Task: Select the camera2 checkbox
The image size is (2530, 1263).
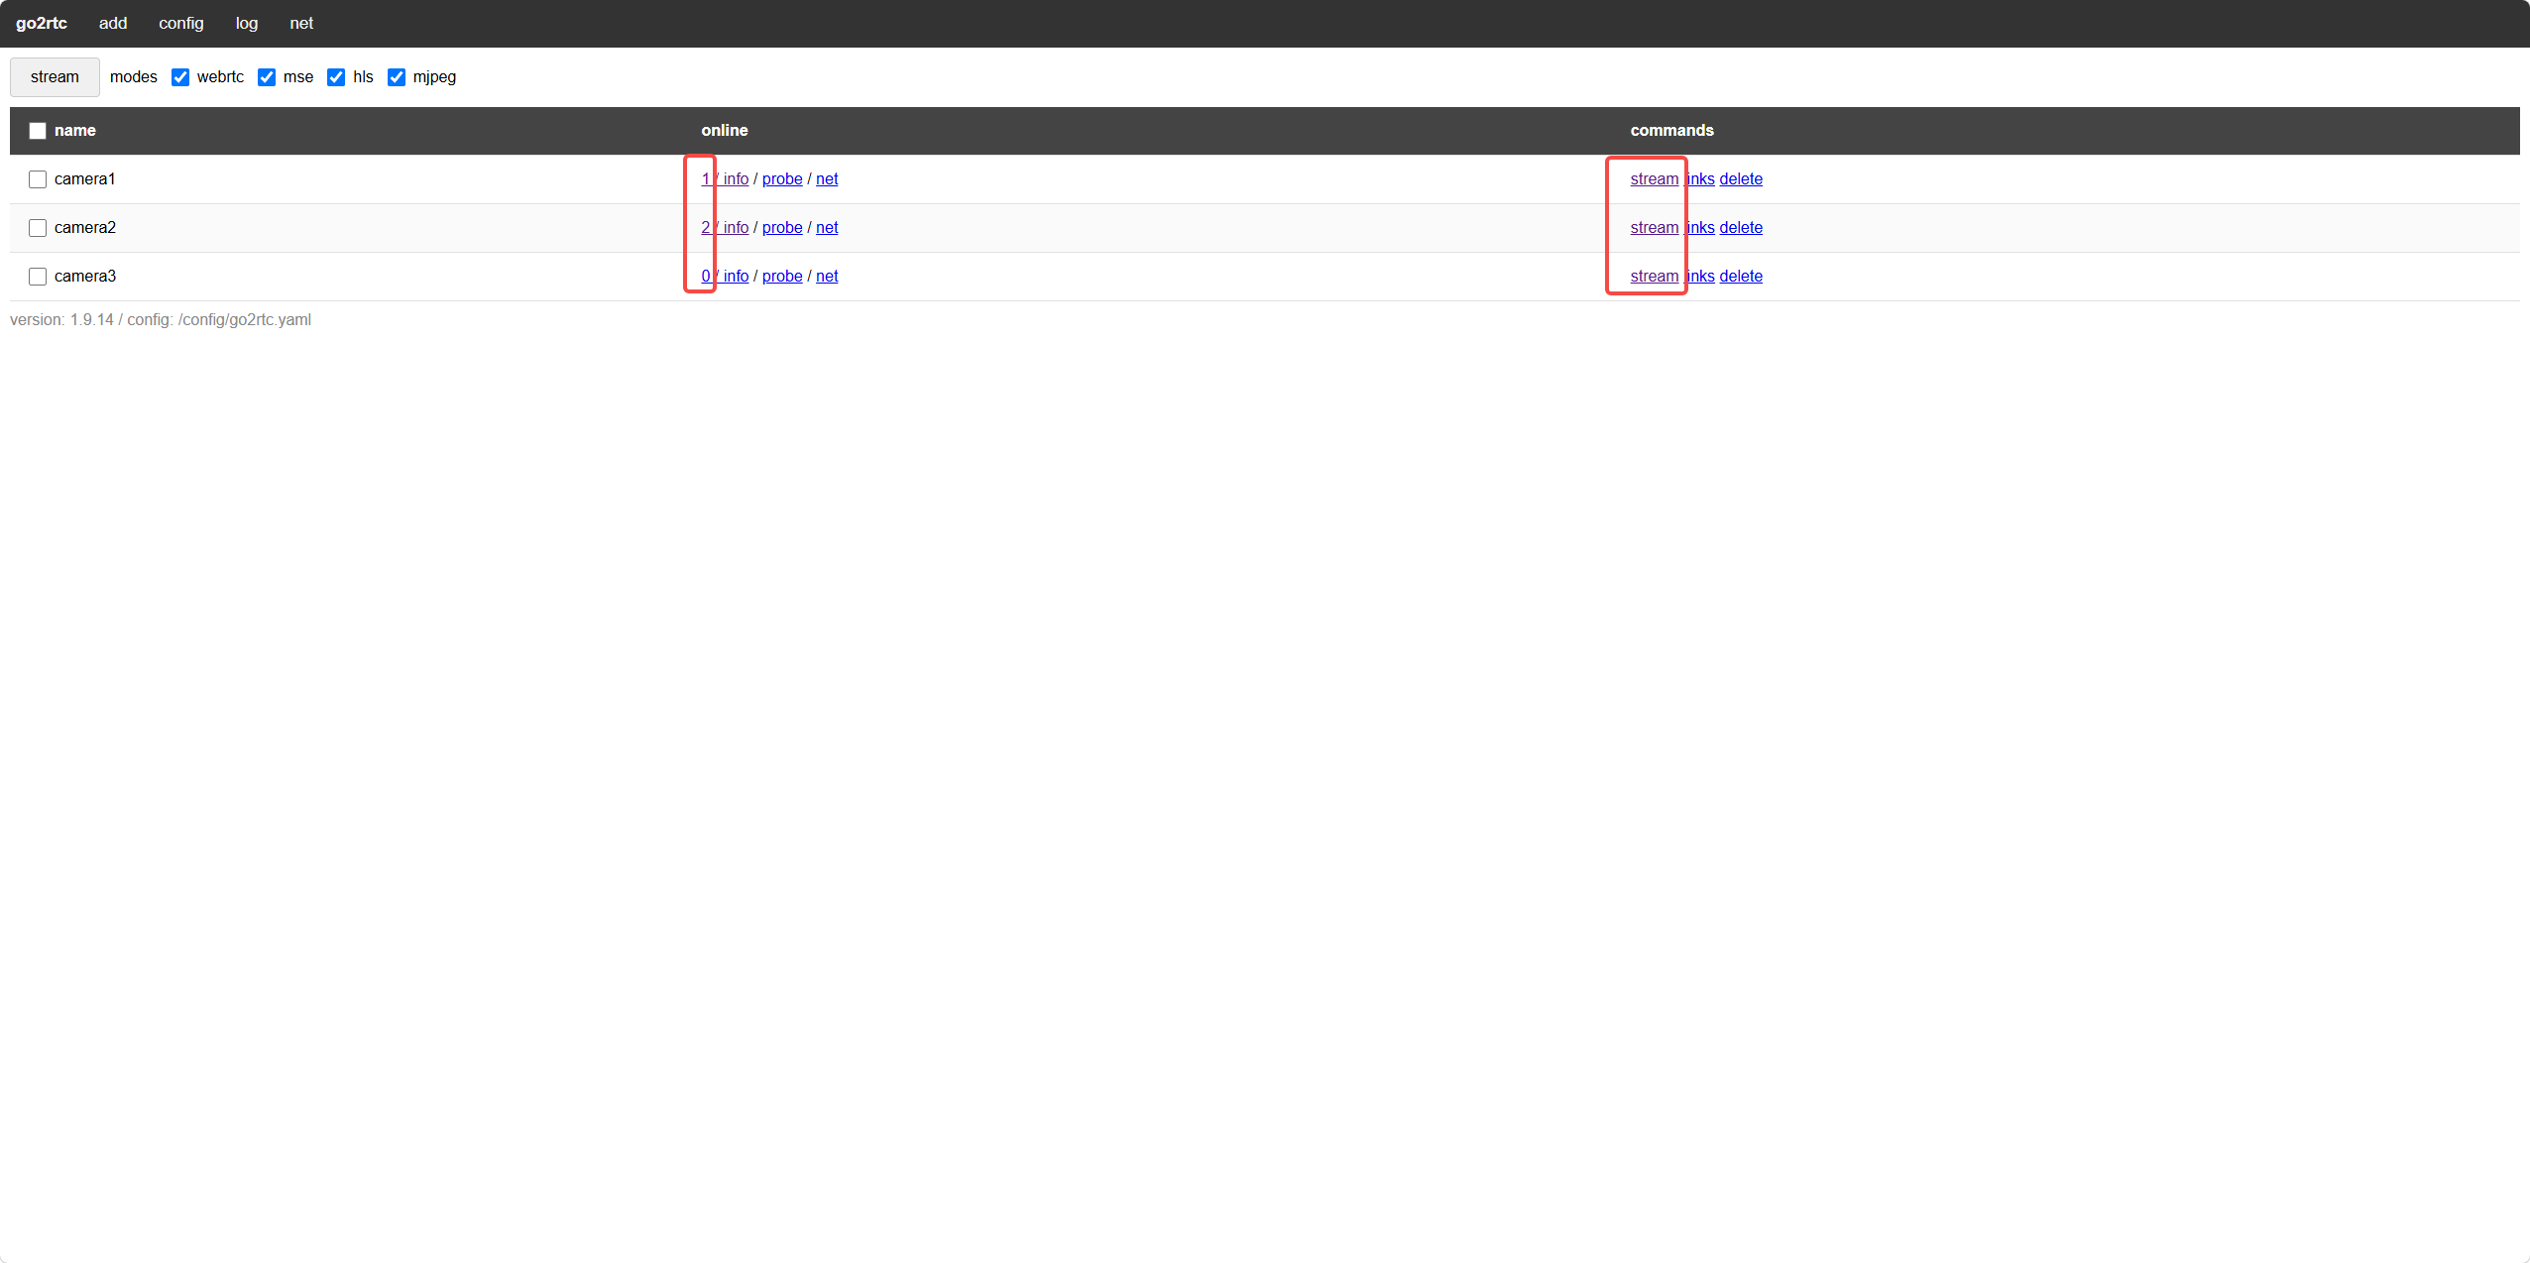Action: pos(38,228)
